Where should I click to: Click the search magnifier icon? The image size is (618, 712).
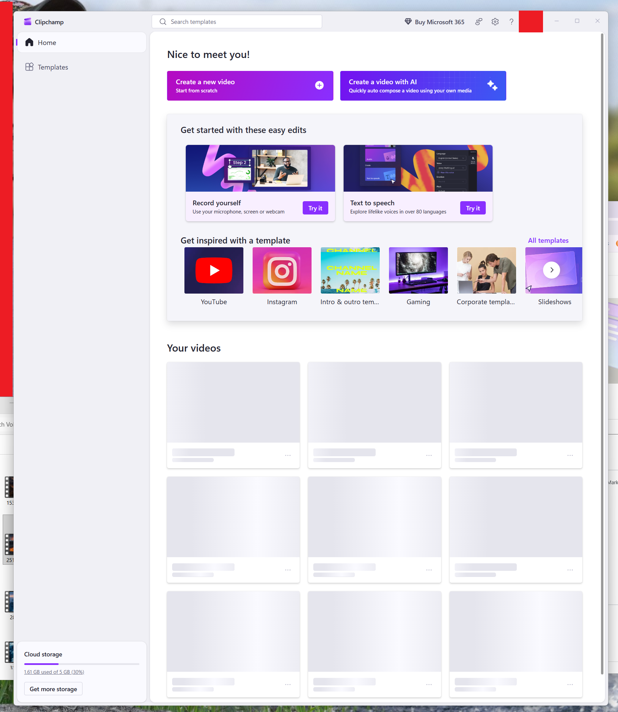[x=163, y=22]
